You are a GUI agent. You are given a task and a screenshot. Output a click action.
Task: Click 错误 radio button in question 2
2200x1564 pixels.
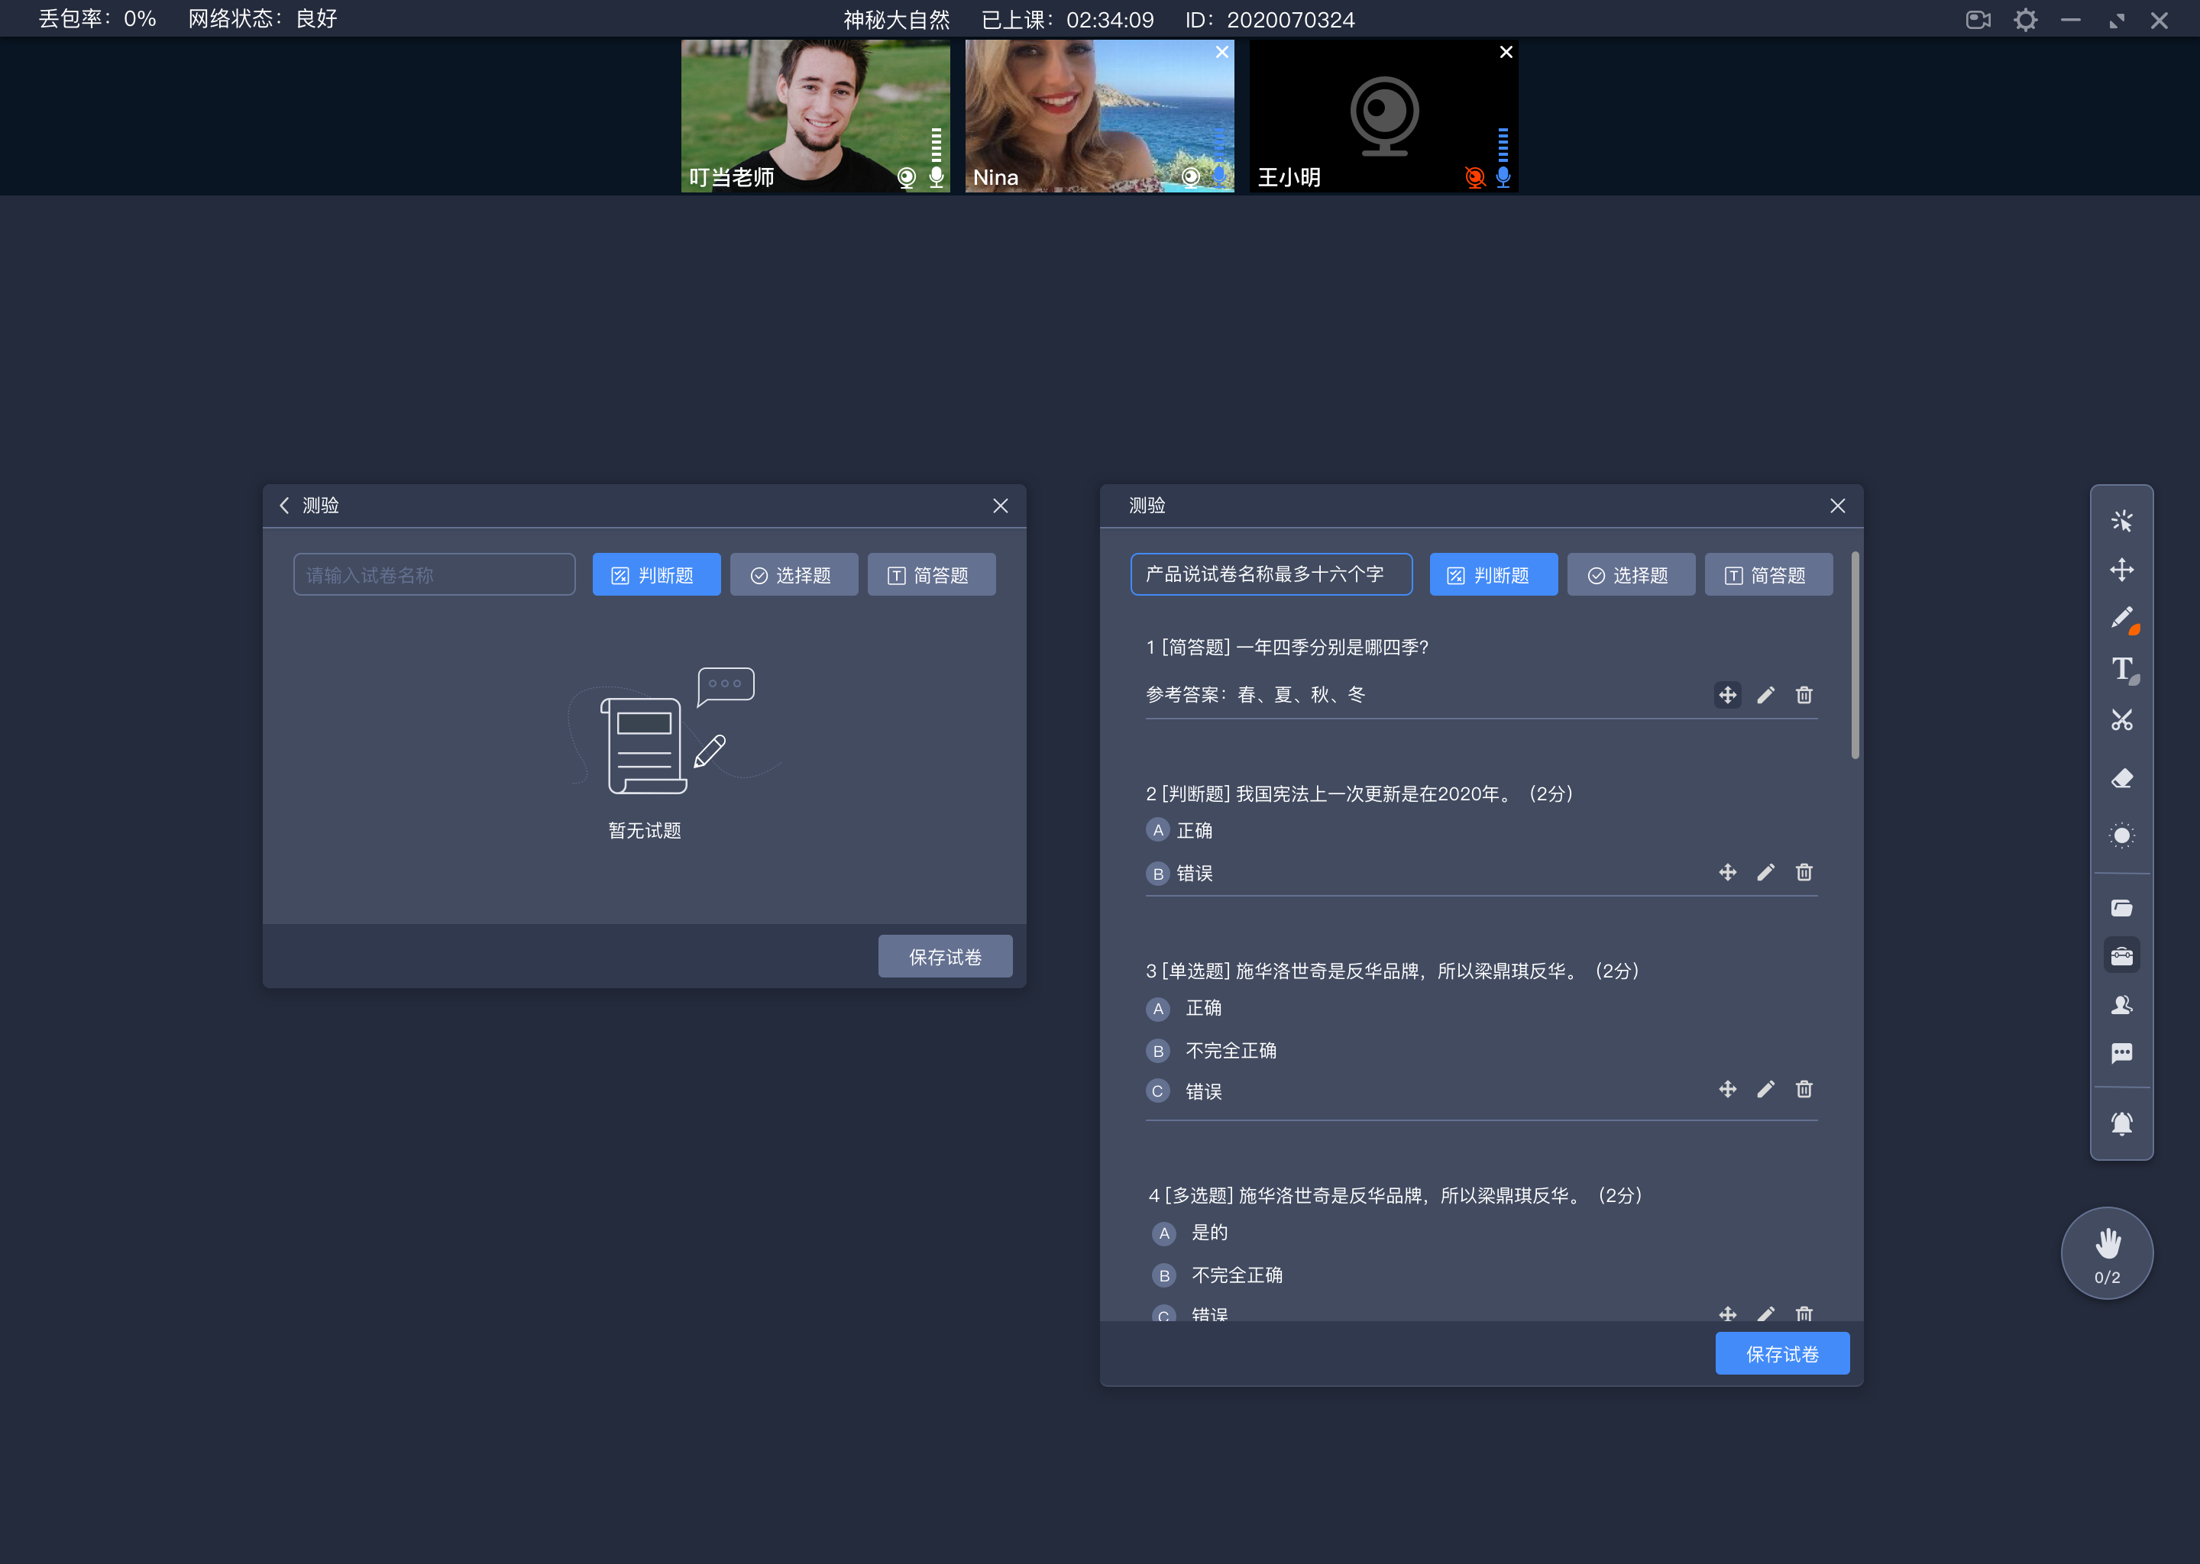1156,874
